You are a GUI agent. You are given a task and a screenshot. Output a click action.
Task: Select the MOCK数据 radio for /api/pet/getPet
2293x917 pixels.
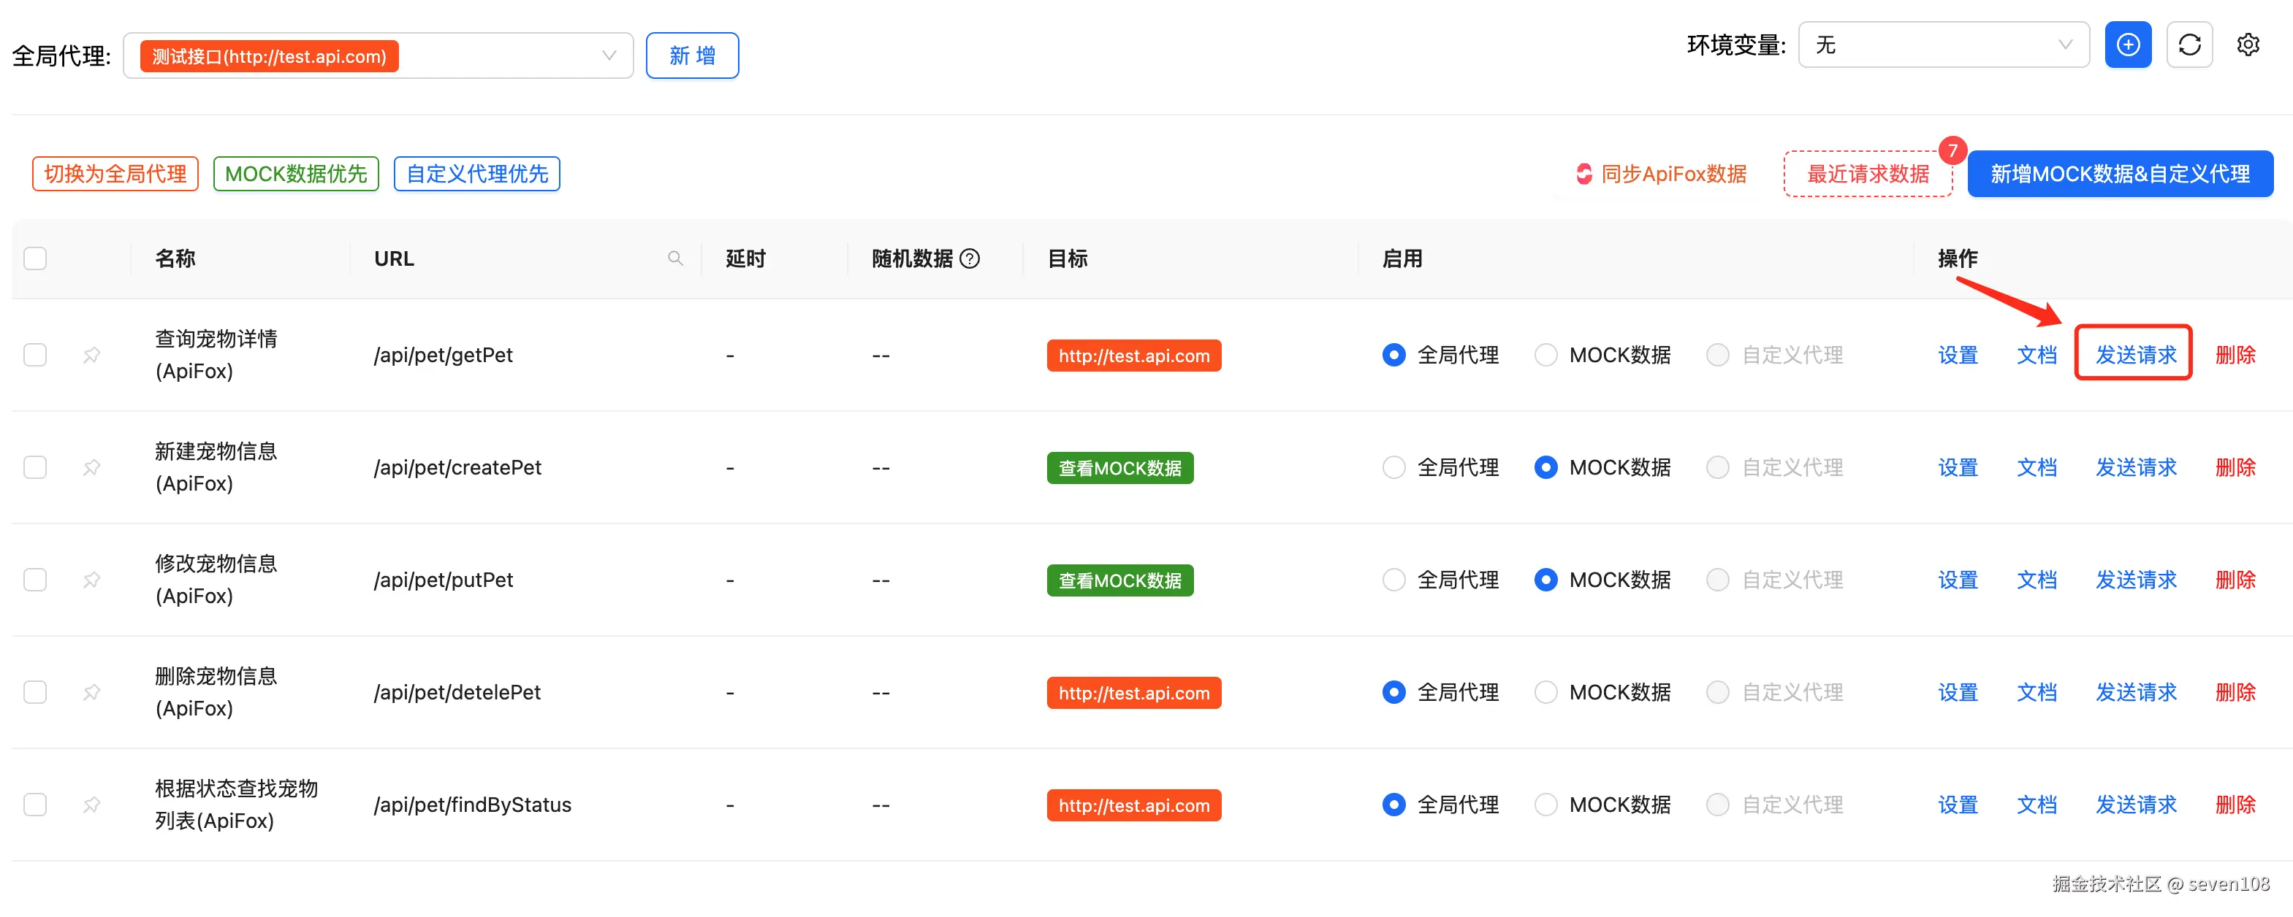[x=1545, y=355]
